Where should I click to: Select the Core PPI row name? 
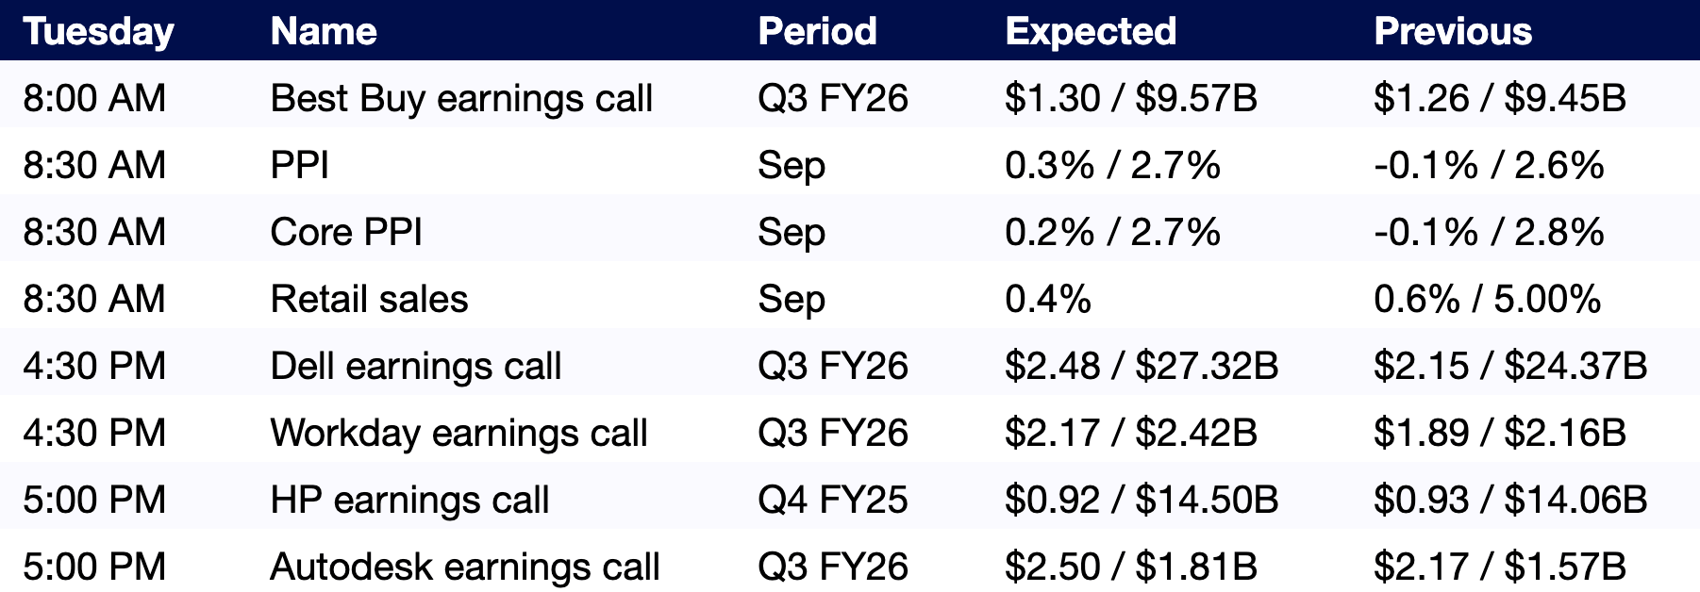tap(346, 232)
